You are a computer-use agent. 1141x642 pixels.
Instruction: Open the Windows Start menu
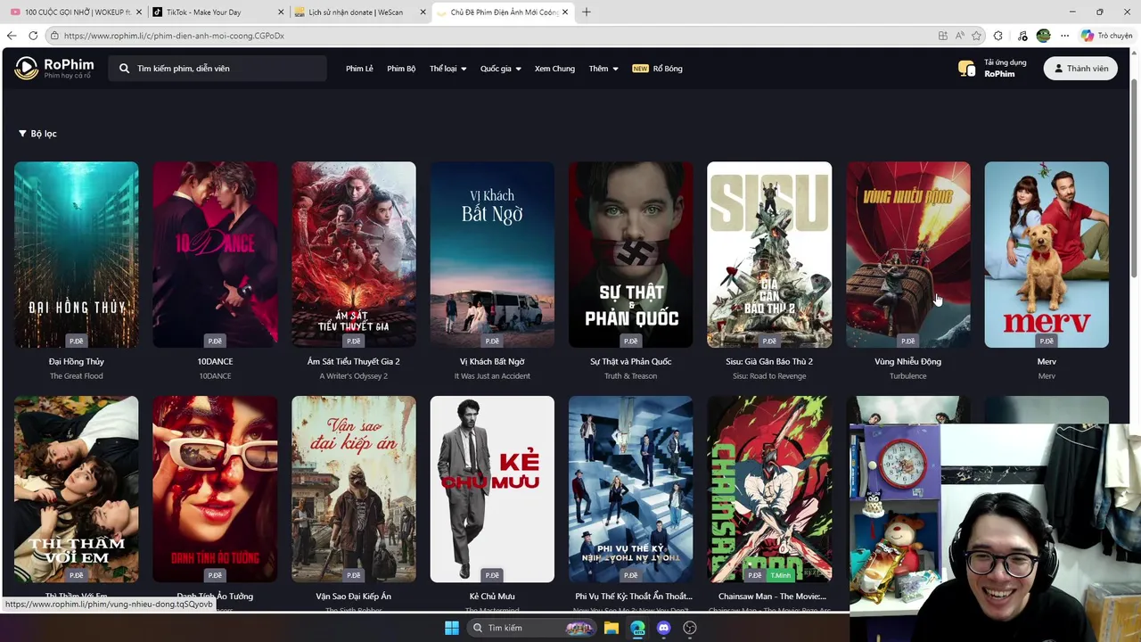coord(452,628)
